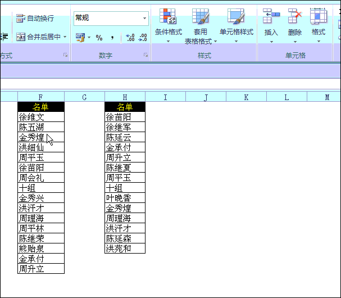Click the Insert (插入) cells icon

coord(271,16)
